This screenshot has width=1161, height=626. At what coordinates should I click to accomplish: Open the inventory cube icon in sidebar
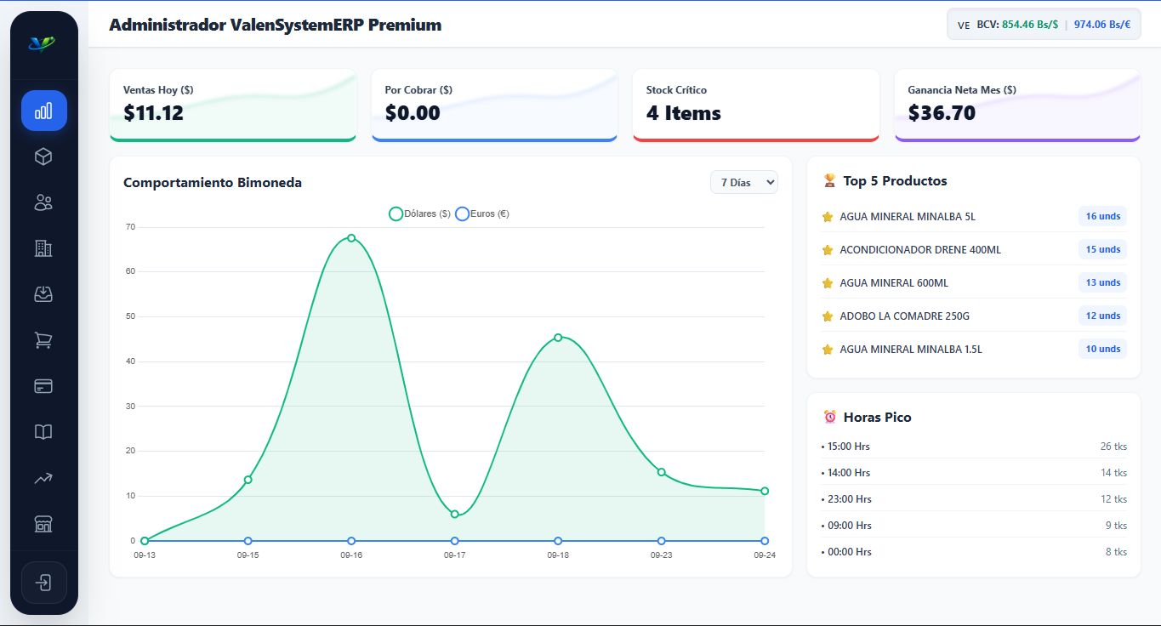click(43, 156)
